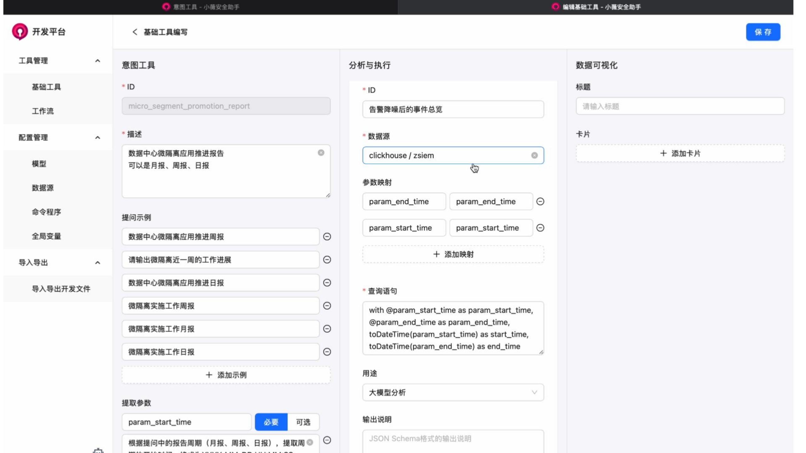Remove the param_end_time mapping row

[540, 201]
